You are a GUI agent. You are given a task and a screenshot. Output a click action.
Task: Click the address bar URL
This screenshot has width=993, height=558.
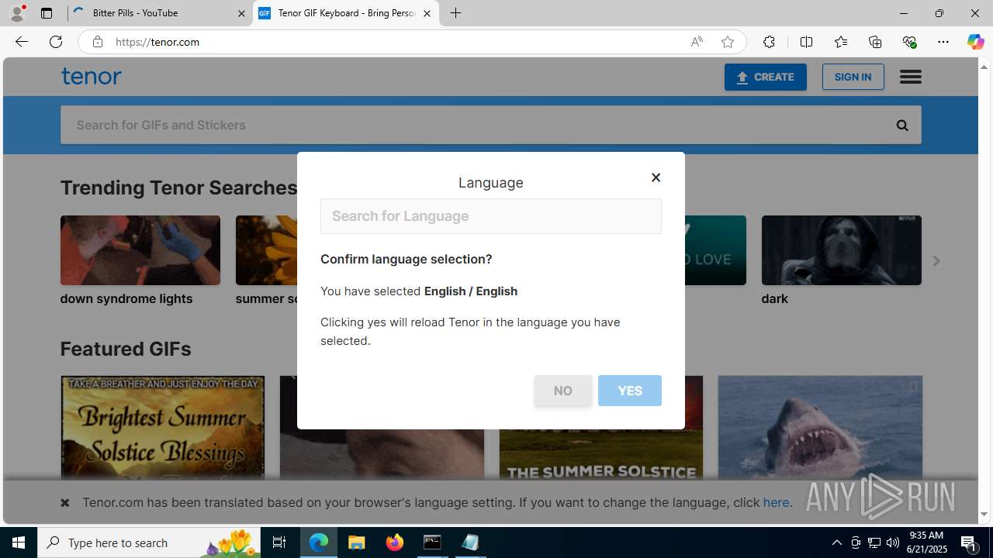157,42
